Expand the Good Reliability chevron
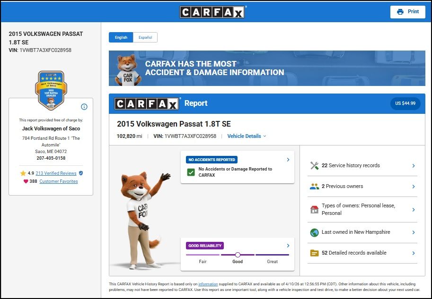This screenshot has height=299, width=432. (288, 246)
